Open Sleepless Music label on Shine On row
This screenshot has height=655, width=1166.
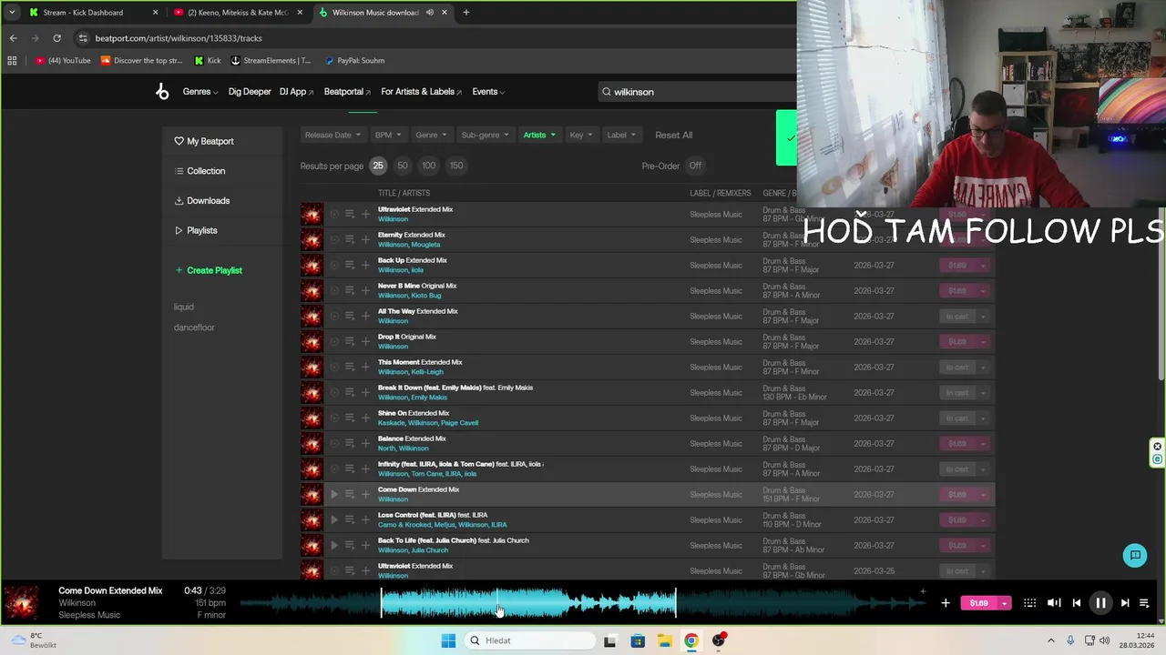point(716,418)
